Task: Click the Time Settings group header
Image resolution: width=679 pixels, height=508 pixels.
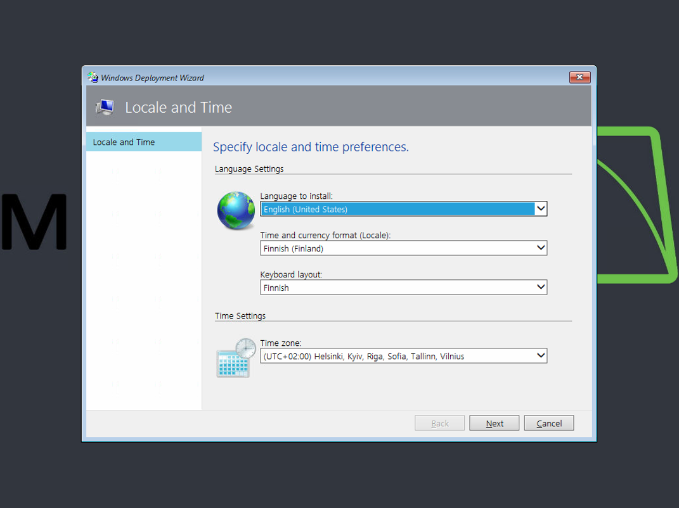Action: pos(240,316)
